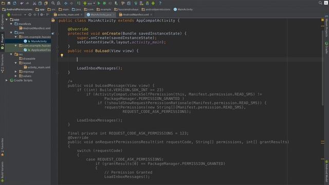Click the Redo arrow icon
This screenshot has height=185, width=329.
point(27,3)
